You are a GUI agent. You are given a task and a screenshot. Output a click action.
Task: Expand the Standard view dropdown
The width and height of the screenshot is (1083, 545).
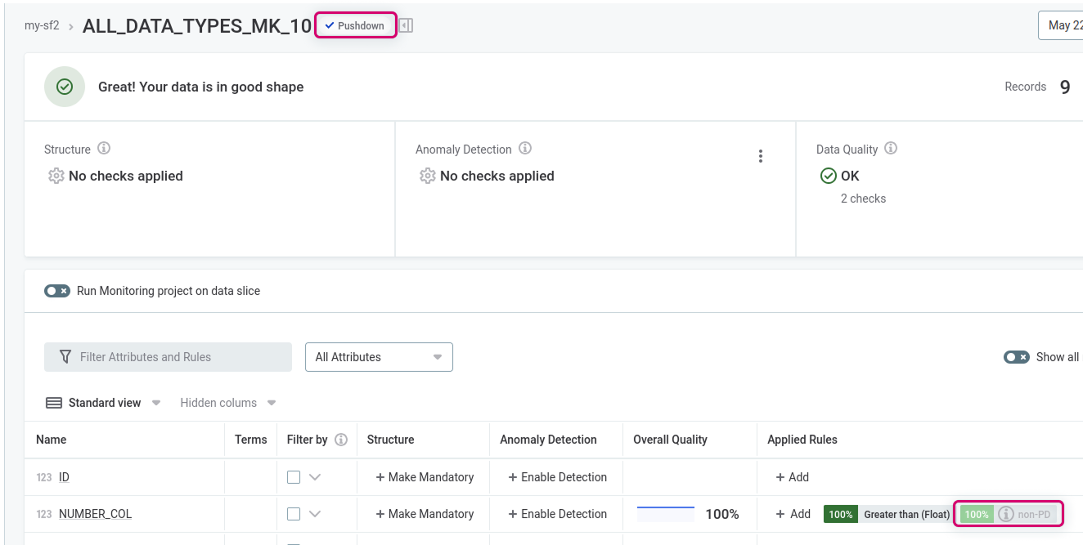(156, 403)
